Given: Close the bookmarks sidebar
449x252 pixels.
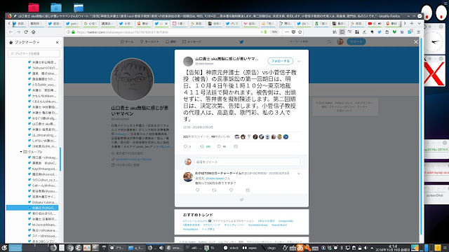Looking at the screenshot, I should click(x=58, y=42).
